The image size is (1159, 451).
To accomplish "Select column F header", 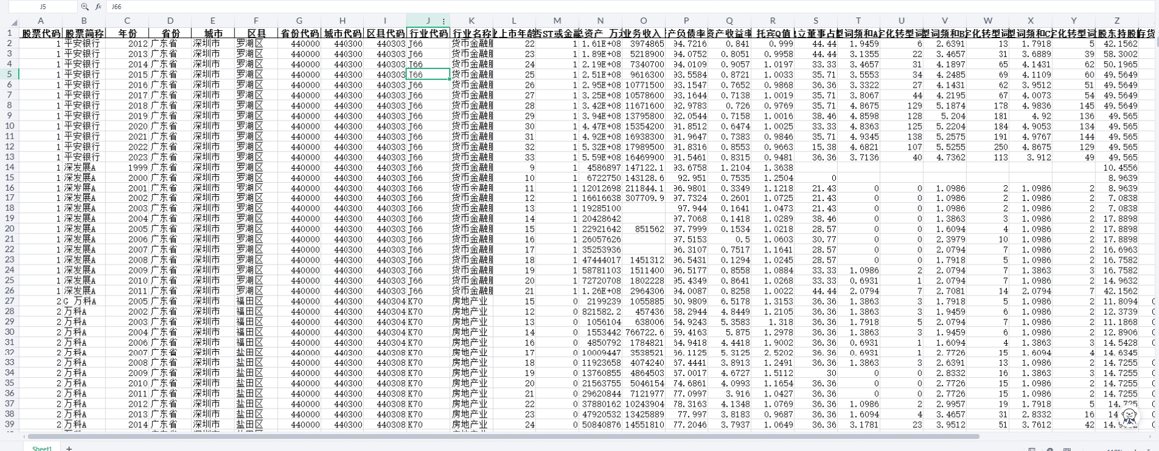I will coord(256,21).
